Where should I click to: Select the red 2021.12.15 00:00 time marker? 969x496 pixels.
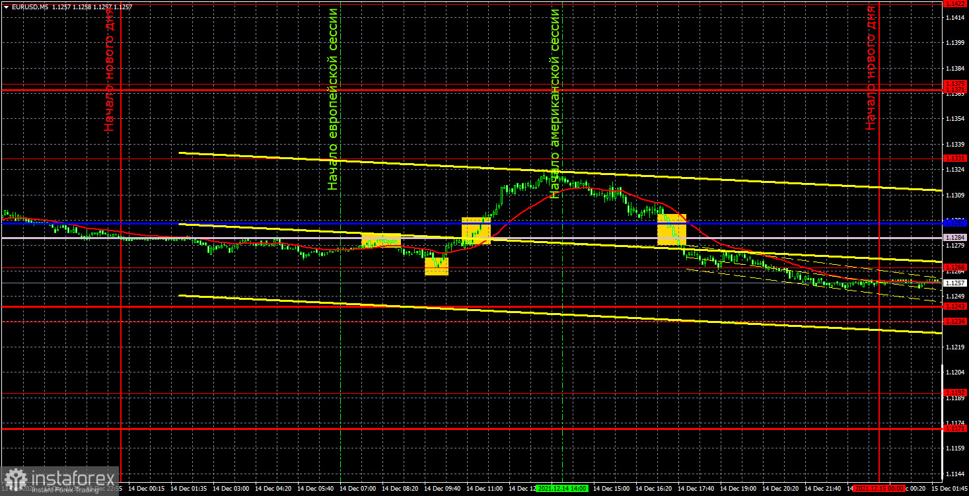pos(879,489)
